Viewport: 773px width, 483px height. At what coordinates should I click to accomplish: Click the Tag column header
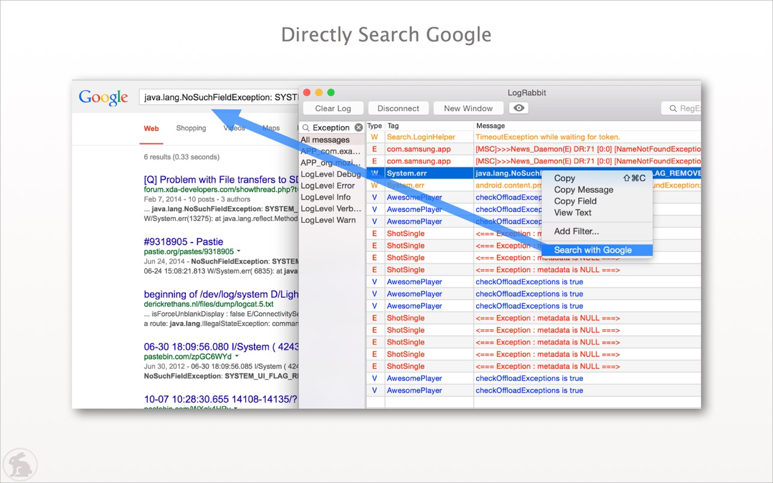429,126
